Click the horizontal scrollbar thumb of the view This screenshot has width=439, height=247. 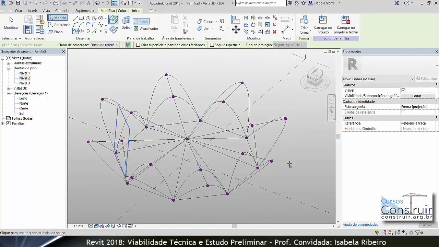pyautogui.click(x=235, y=226)
